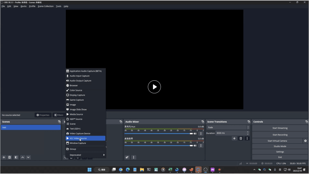The height and width of the screenshot is (174, 309).
Task: Click Start Virtual Camera button
Action: click(277, 141)
